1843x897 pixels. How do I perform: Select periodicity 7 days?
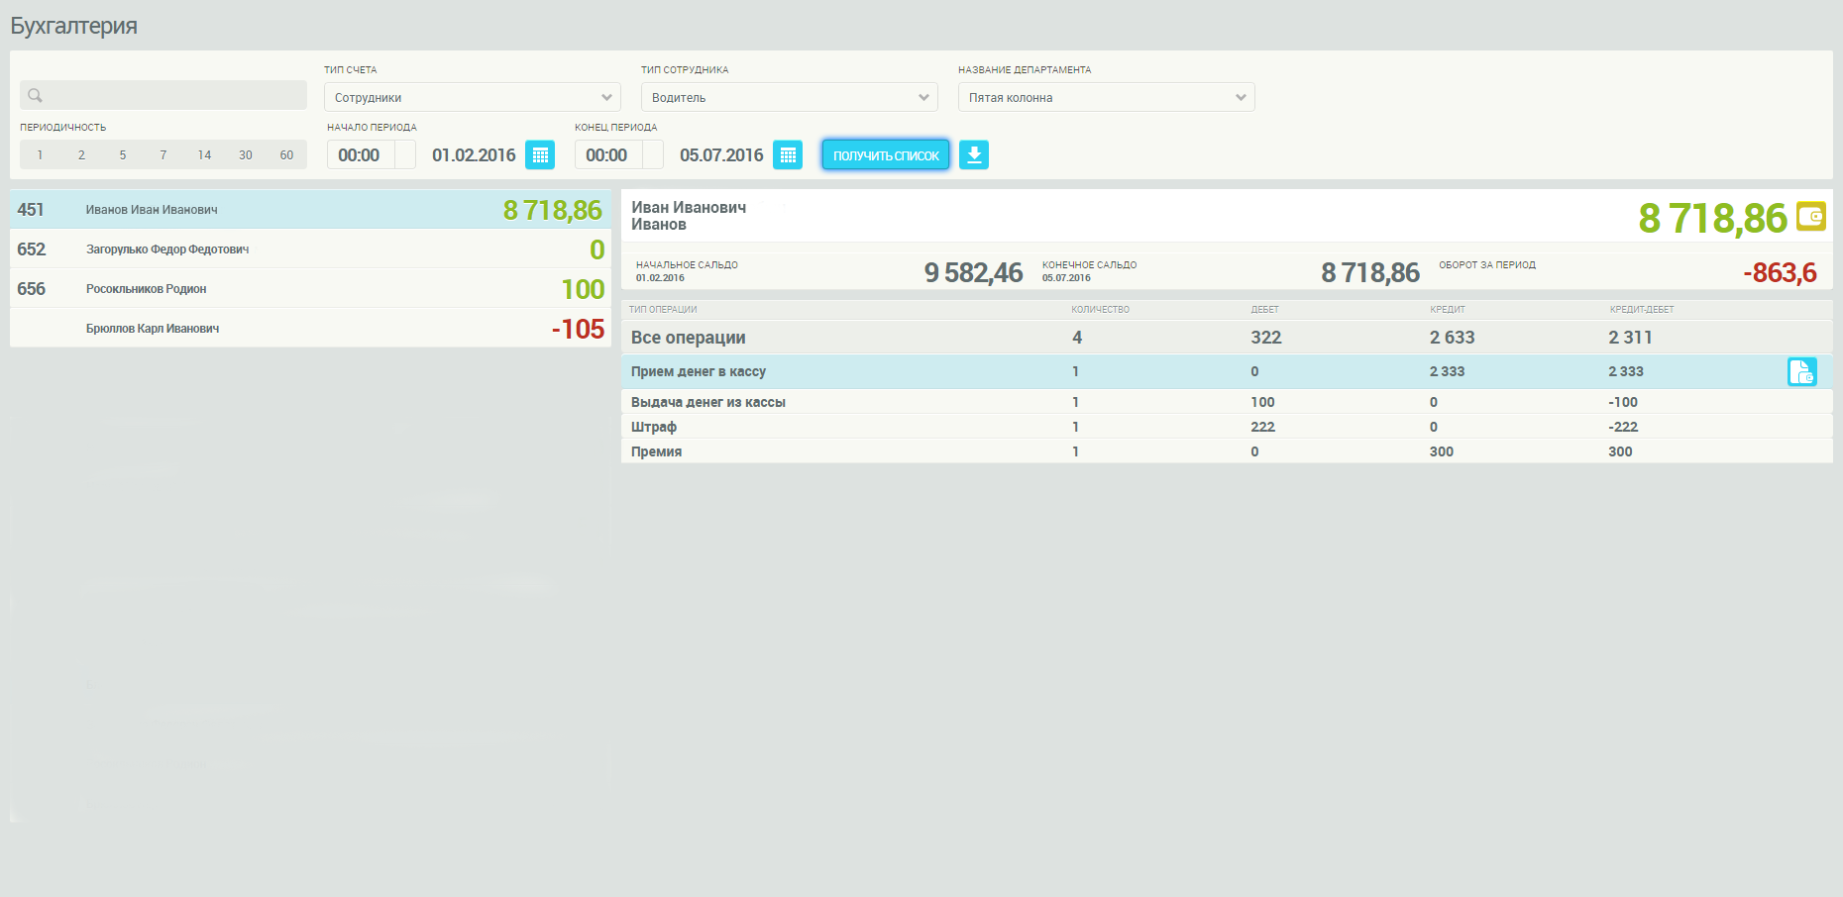click(163, 155)
